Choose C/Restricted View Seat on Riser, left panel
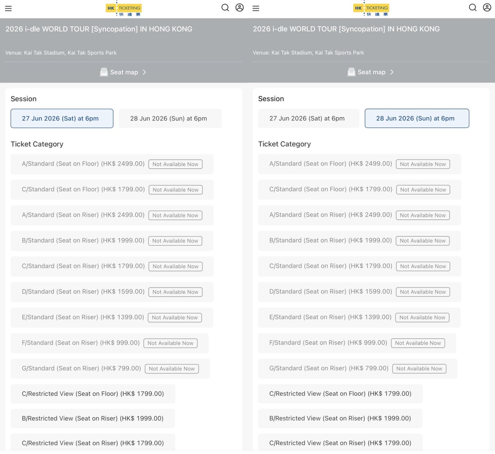This screenshot has height=454, width=495. [x=93, y=443]
